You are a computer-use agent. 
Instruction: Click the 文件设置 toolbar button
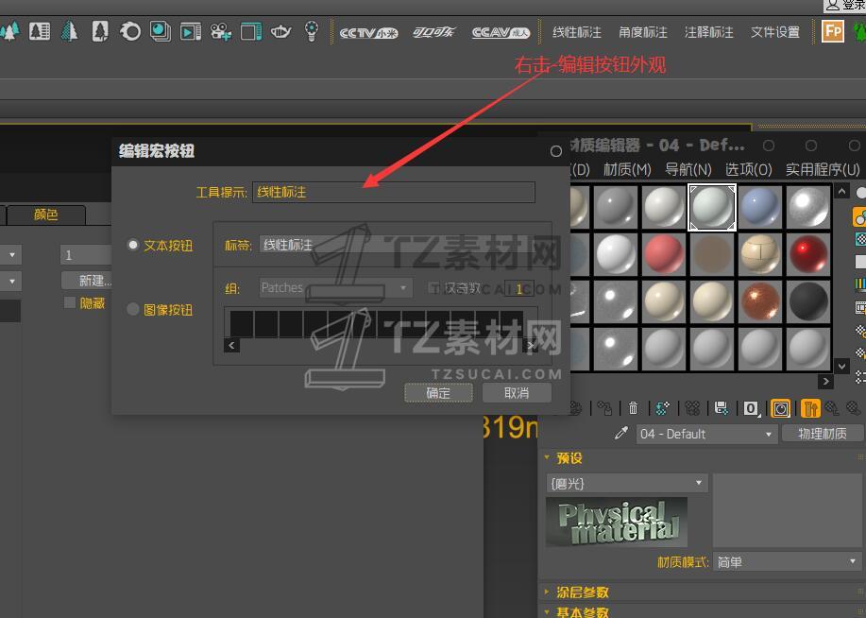point(775,32)
